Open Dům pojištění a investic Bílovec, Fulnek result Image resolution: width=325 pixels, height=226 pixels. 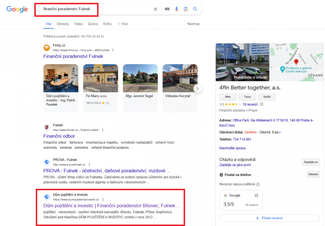point(112,206)
